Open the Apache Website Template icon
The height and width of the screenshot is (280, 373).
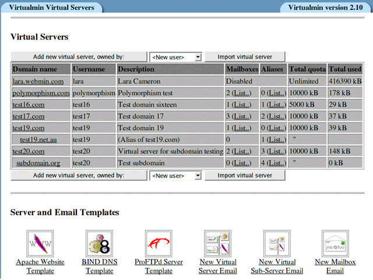pyautogui.click(x=40, y=243)
